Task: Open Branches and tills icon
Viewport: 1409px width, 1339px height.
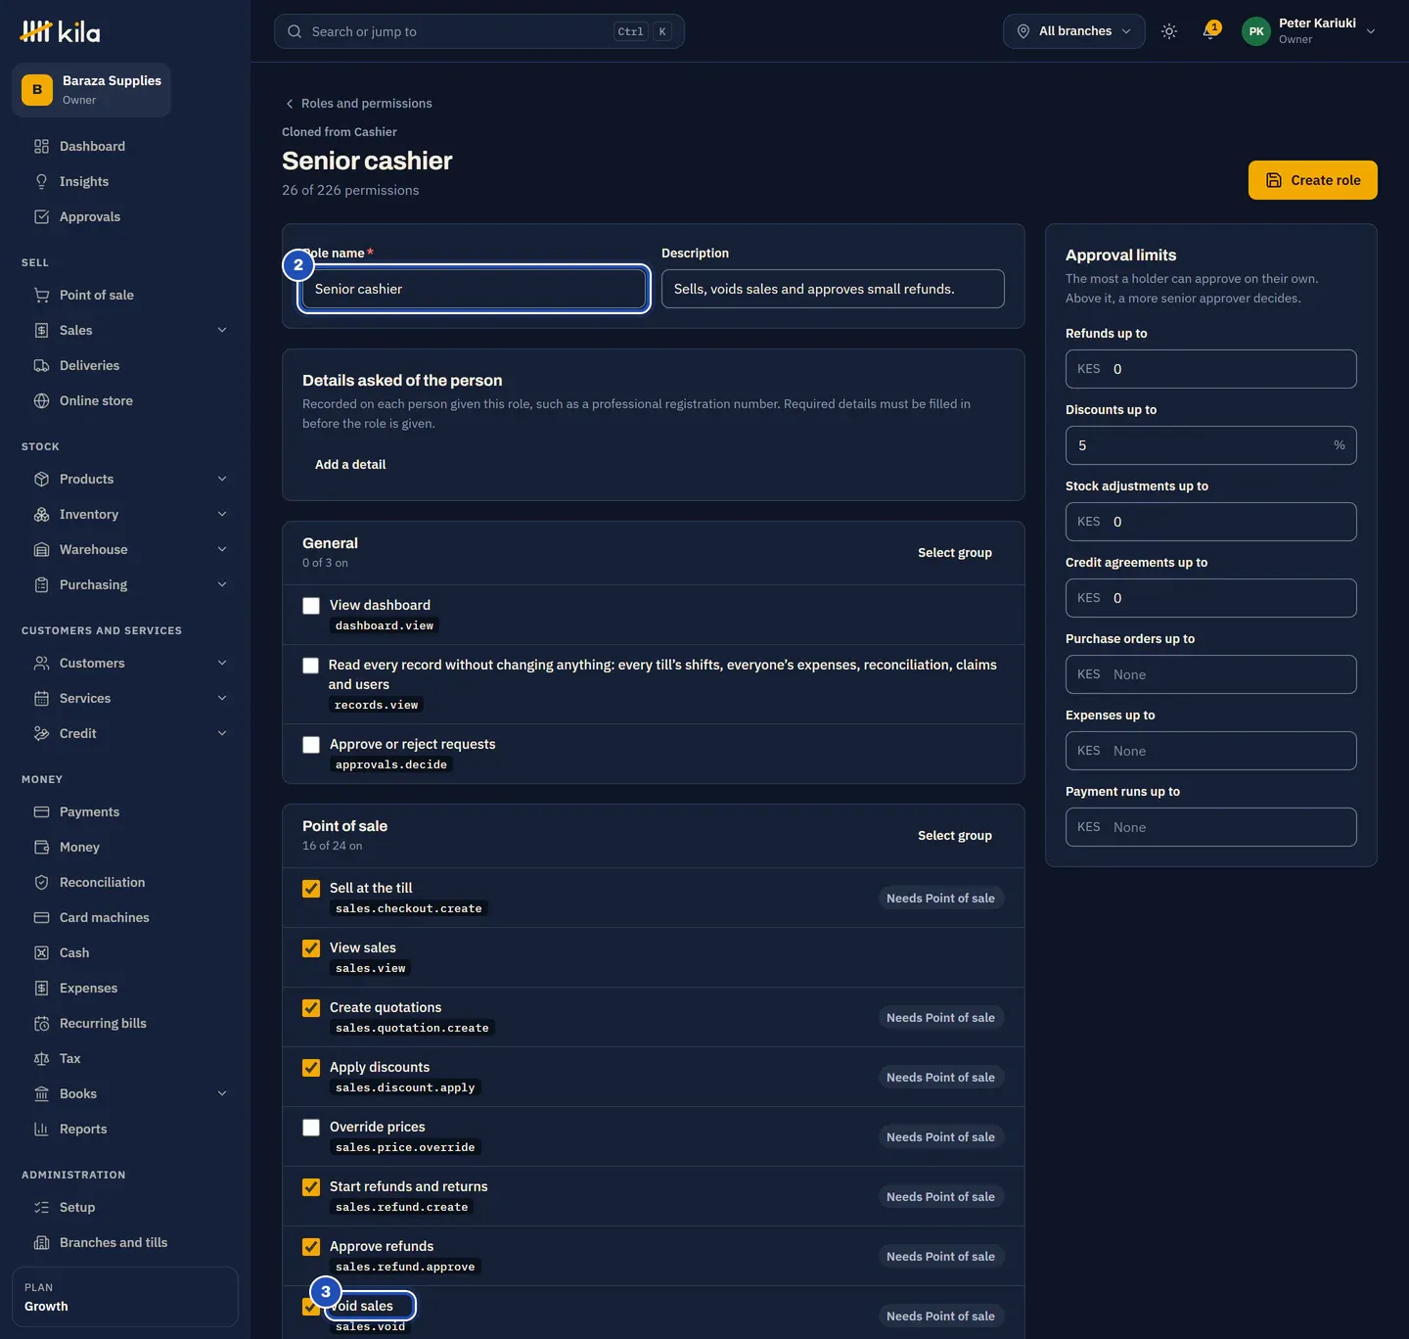Action: pyautogui.click(x=41, y=1243)
